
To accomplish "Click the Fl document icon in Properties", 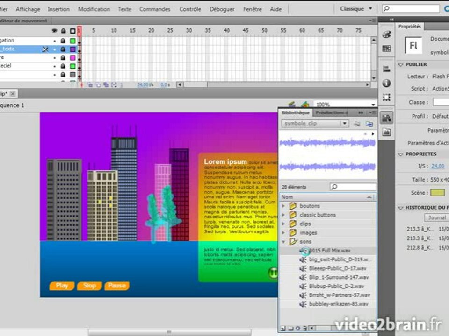I will click(413, 45).
